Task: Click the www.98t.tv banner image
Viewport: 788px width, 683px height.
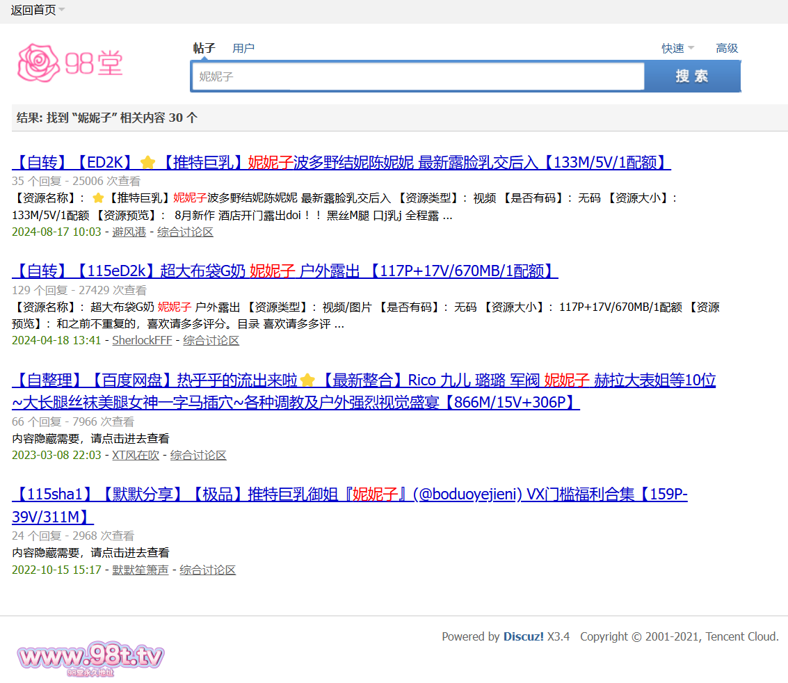Action: (x=90, y=657)
